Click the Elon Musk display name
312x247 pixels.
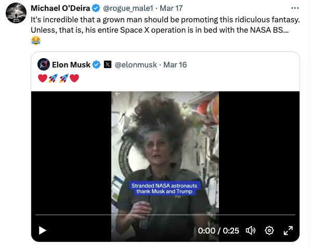pos(71,65)
